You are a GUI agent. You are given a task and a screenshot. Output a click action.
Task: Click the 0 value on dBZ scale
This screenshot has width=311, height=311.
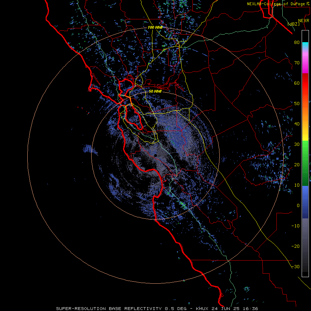(x=298, y=206)
